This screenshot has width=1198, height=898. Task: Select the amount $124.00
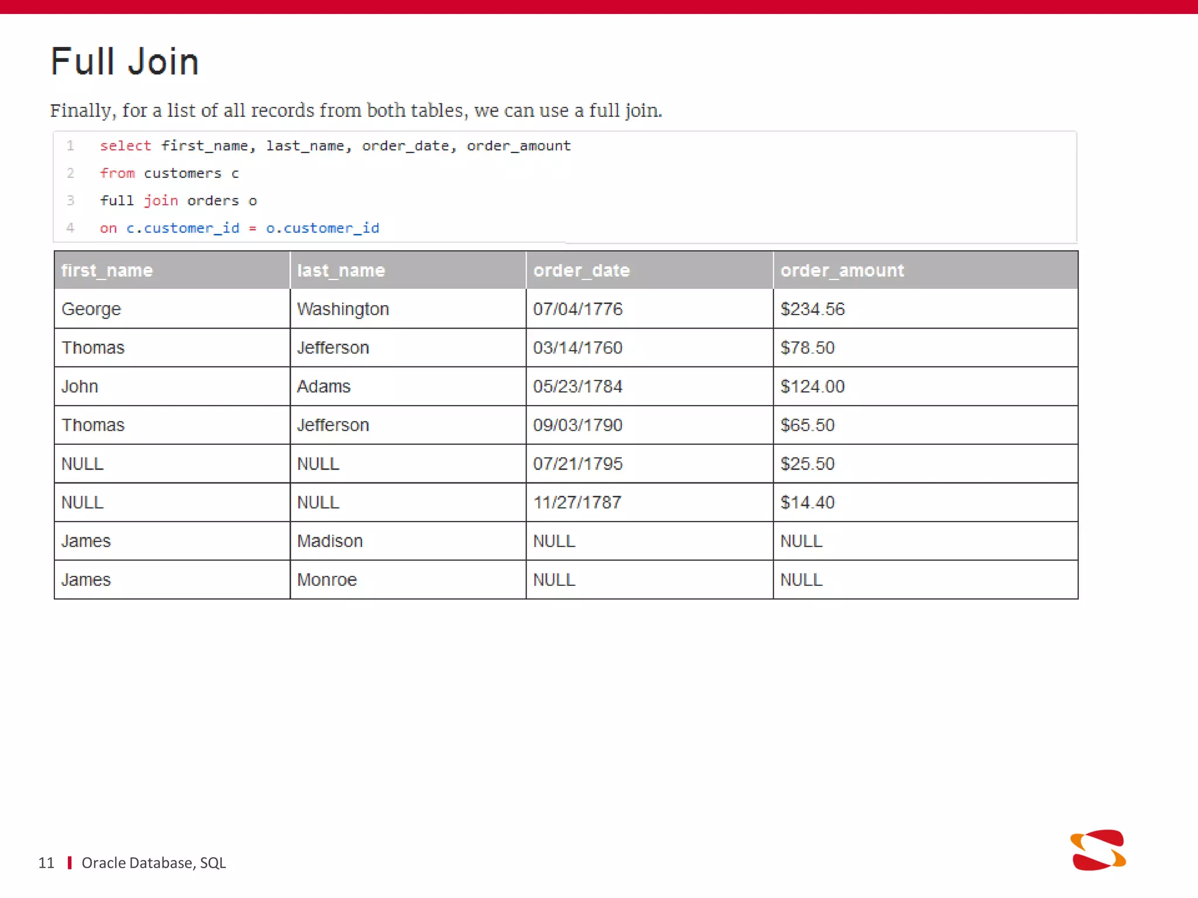[925, 386]
